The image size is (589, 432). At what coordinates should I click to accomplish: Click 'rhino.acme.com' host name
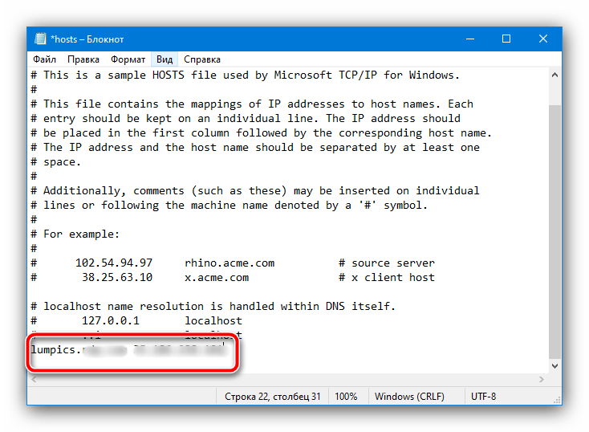pyautogui.click(x=230, y=263)
